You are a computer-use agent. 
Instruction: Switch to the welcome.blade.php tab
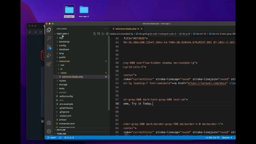coord(126,29)
